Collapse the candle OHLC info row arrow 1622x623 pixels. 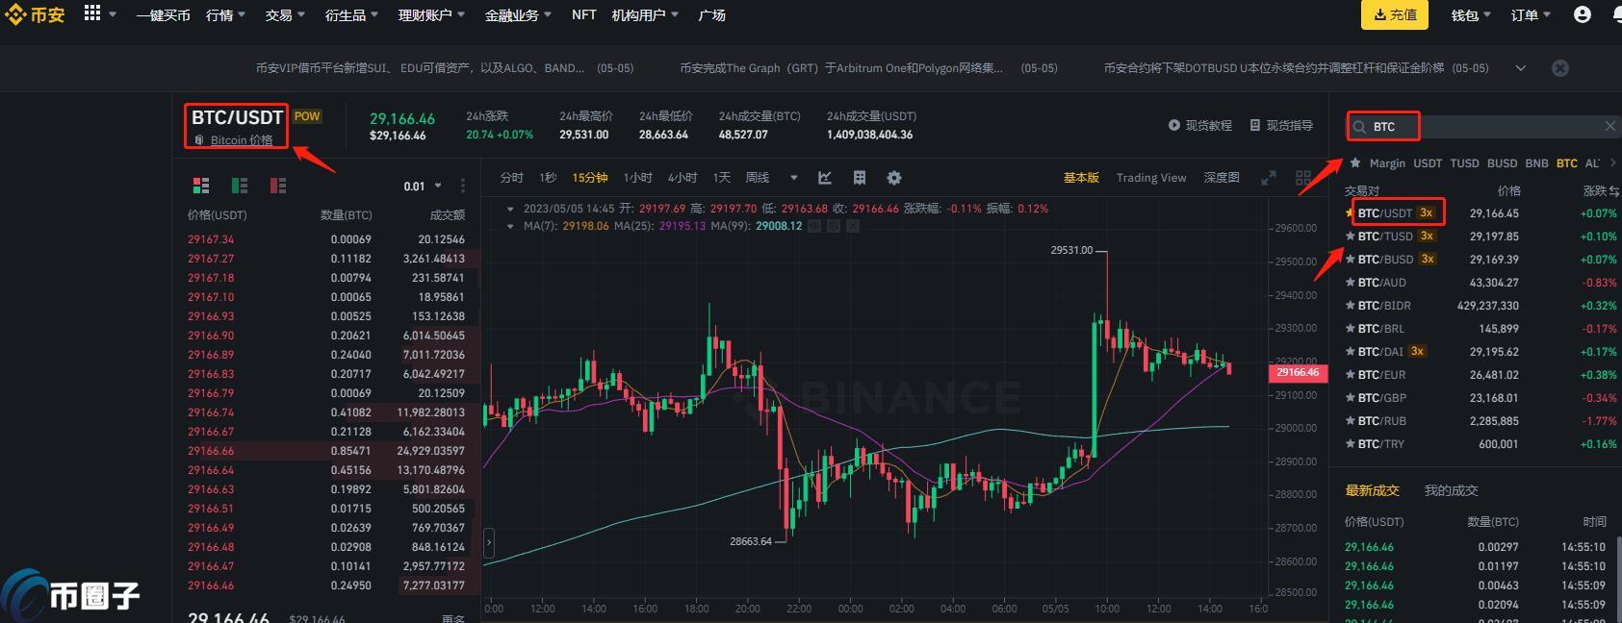(510, 209)
